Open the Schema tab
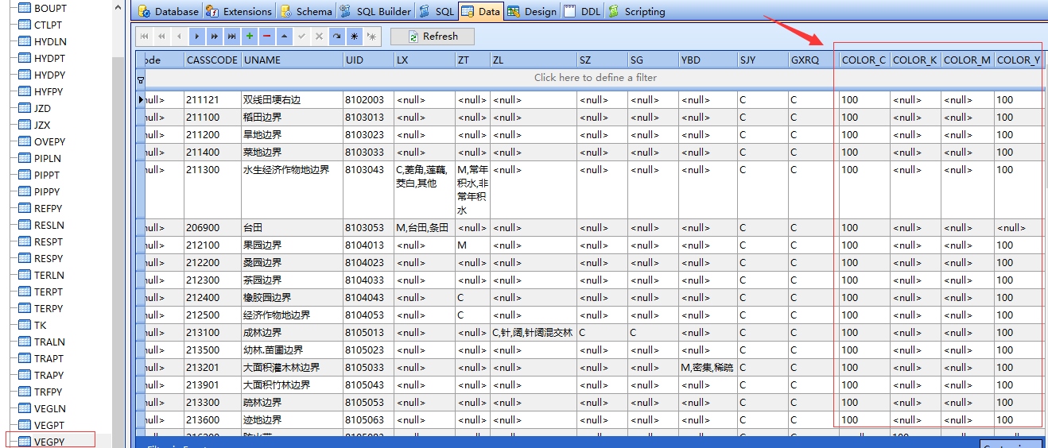The image size is (1048, 448). [306, 11]
